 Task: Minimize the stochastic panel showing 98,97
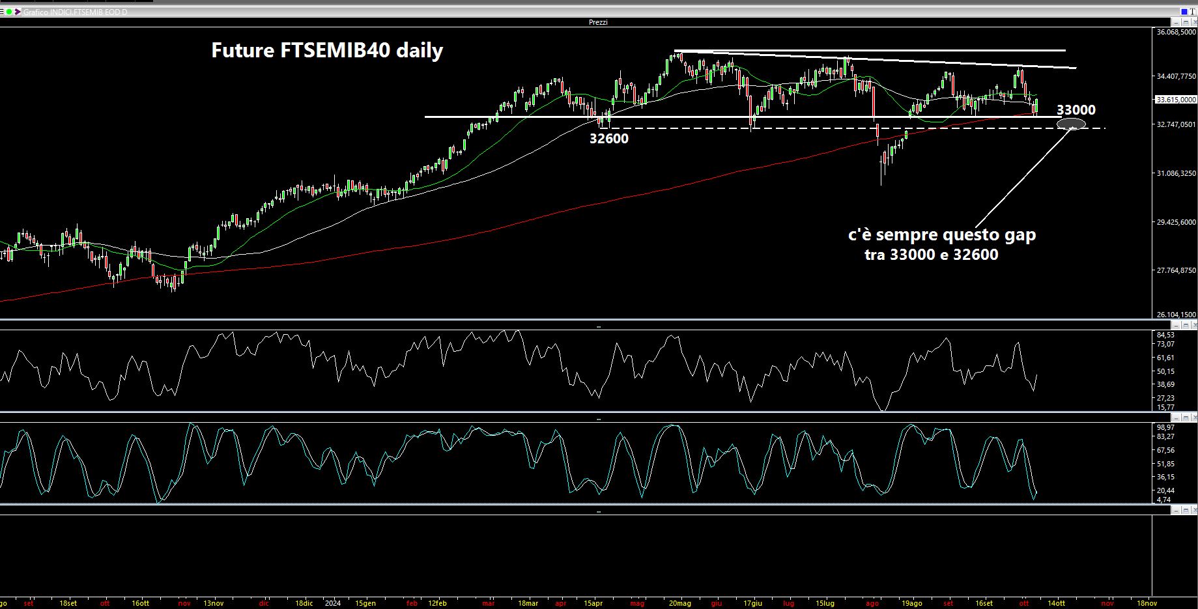click(1176, 418)
